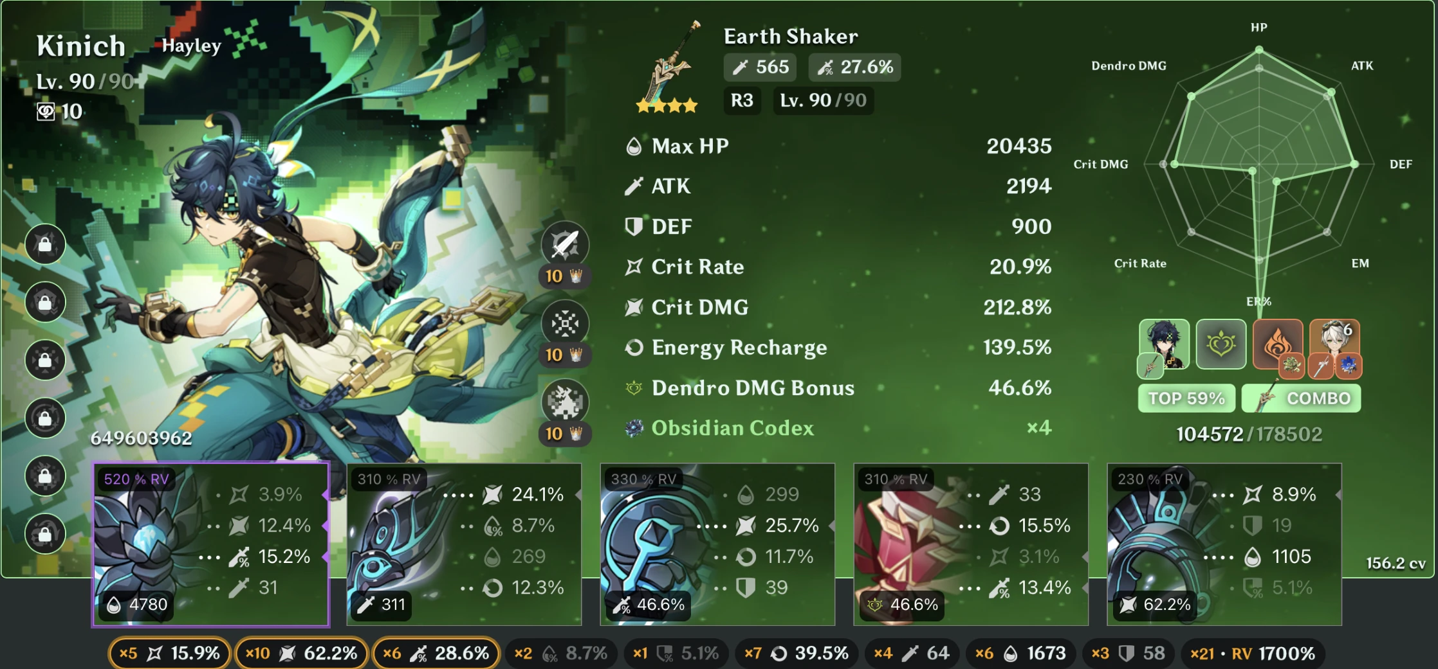Click the x7 Energy Recharge 39.5% chip
Screen dimensions: 1438x669
tap(796, 654)
